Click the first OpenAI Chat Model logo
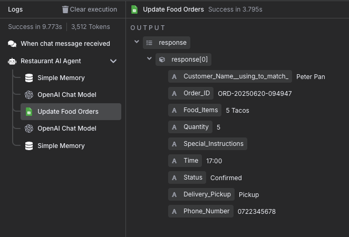 [x=29, y=95]
